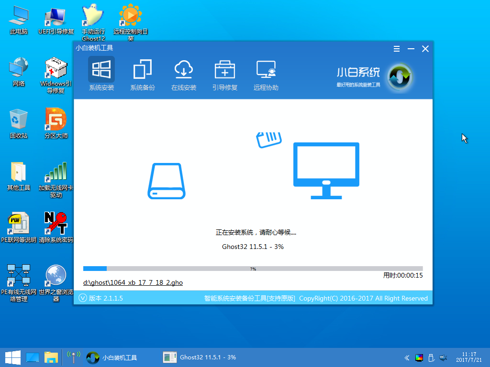The height and width of the screenshot is (367, 490).
Task: Click the 7% installation progress bar
Action: [253, 268]
